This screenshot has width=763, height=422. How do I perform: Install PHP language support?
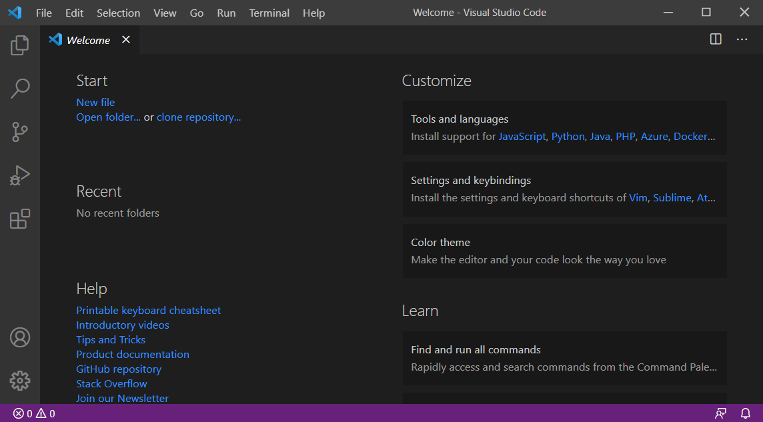626,137
